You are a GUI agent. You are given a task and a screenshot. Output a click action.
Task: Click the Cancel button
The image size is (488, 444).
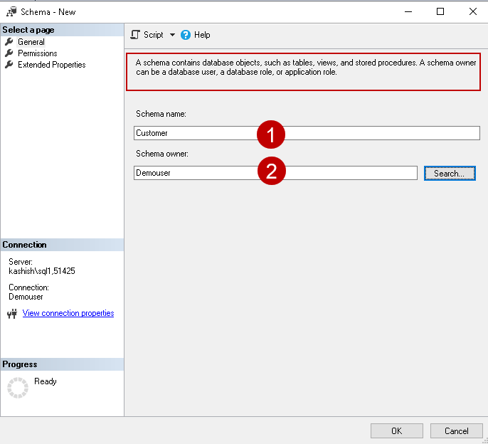[457, 431]
